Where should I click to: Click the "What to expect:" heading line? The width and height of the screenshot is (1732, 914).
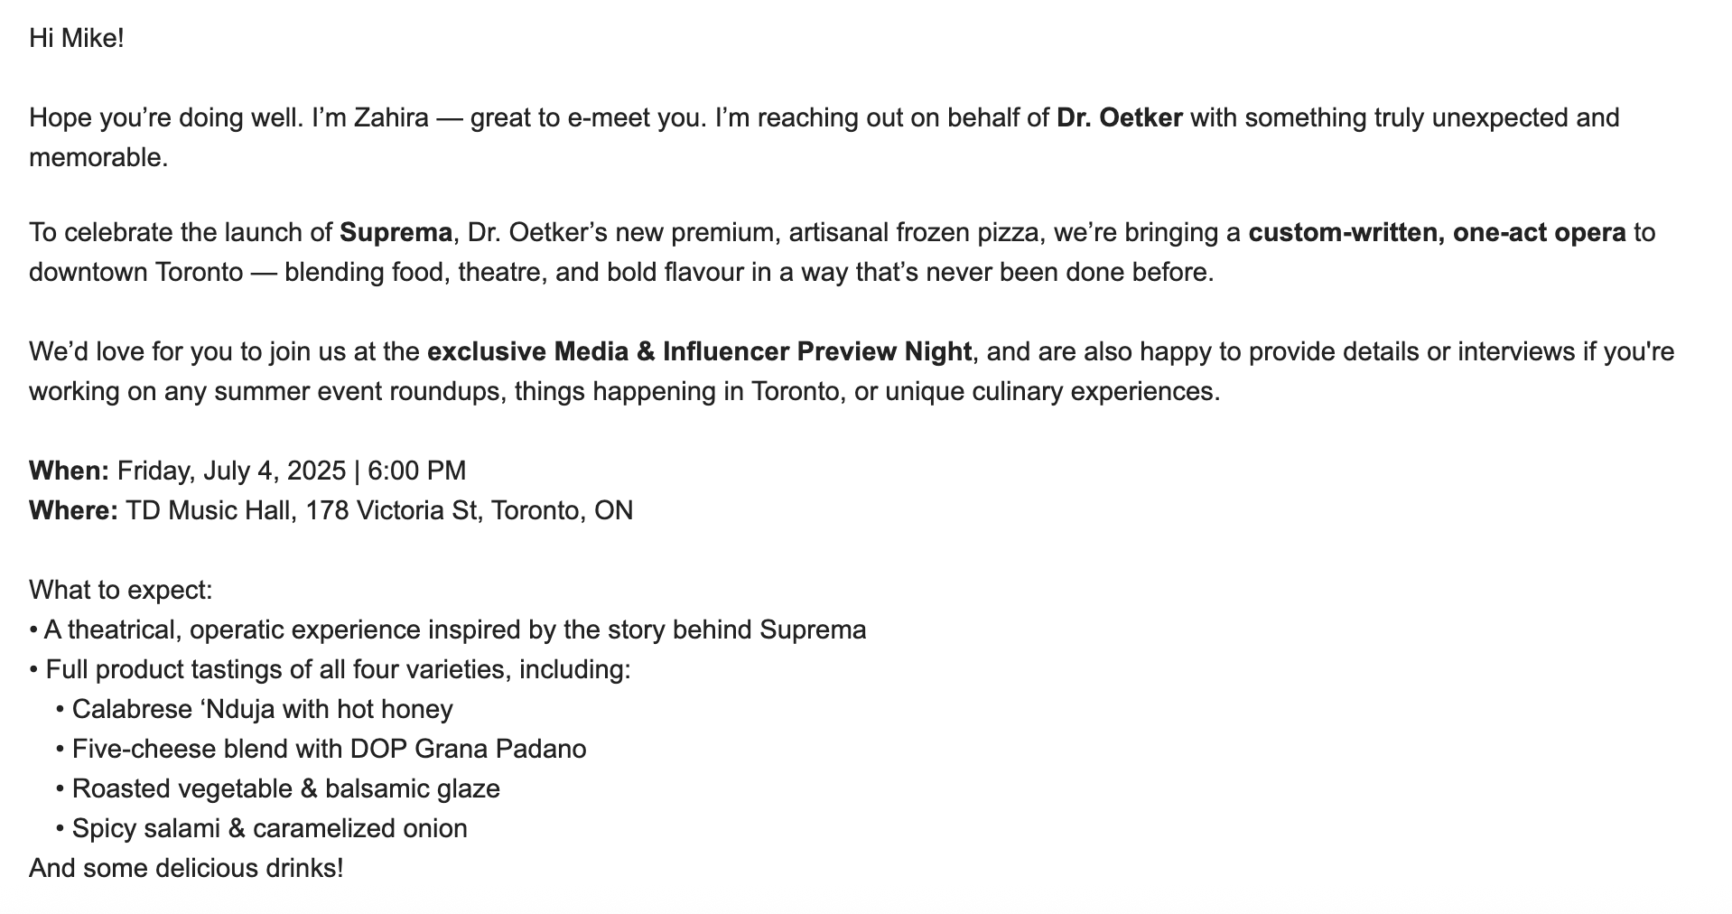tap(121, 590)
